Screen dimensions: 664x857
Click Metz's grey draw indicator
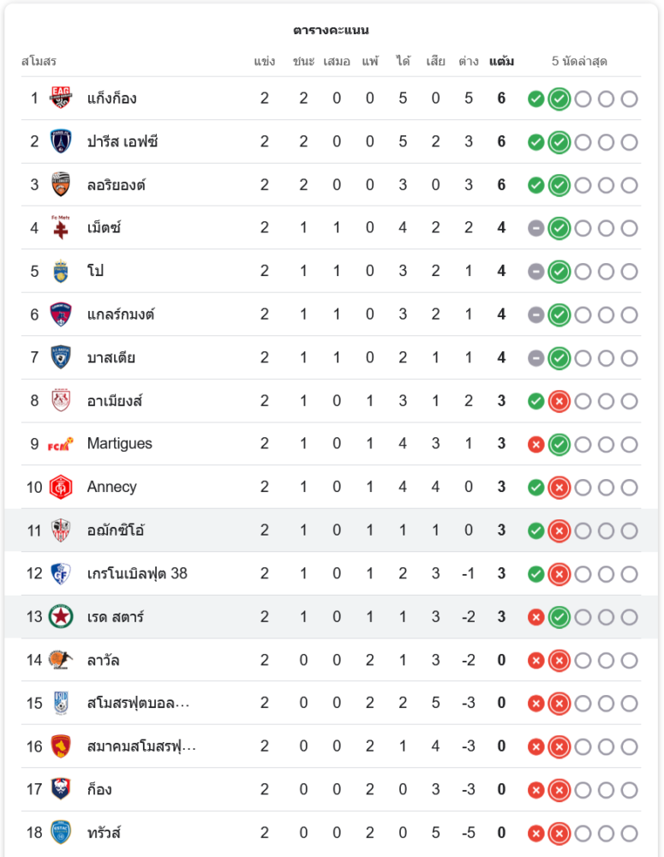[x=536, y=229]
